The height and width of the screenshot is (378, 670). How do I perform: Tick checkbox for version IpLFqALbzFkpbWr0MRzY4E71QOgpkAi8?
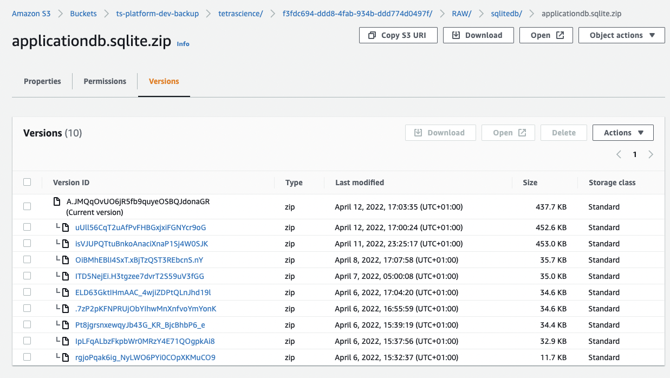(x=27, y=341)
